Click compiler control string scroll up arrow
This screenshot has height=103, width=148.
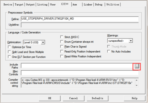(x=137, y=80)
